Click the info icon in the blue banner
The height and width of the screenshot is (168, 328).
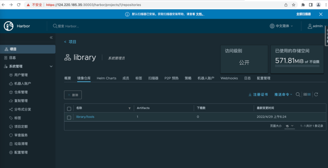[x=127, y=14]
